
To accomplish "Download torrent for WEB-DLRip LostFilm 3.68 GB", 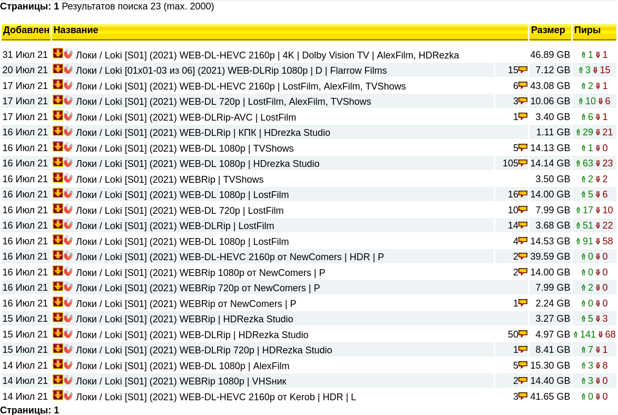I will point(58,225).
